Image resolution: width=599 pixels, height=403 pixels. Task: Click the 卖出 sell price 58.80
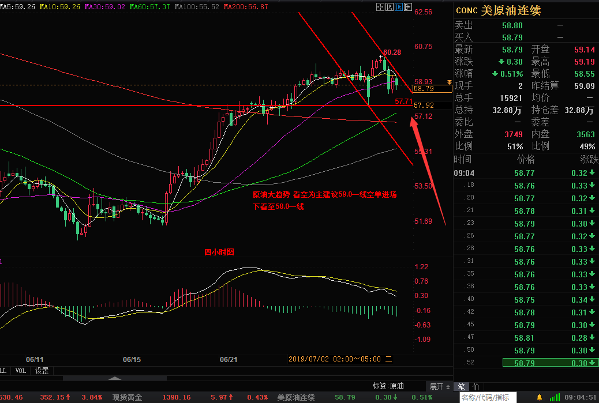512,25
